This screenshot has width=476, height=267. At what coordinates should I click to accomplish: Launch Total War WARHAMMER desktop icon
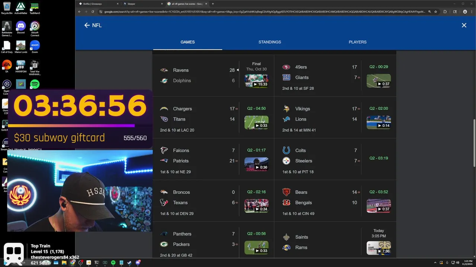35,67
